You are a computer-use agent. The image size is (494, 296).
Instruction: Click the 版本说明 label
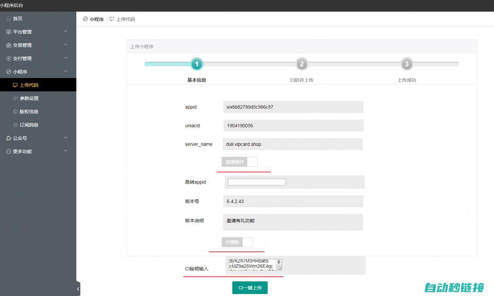195,221
